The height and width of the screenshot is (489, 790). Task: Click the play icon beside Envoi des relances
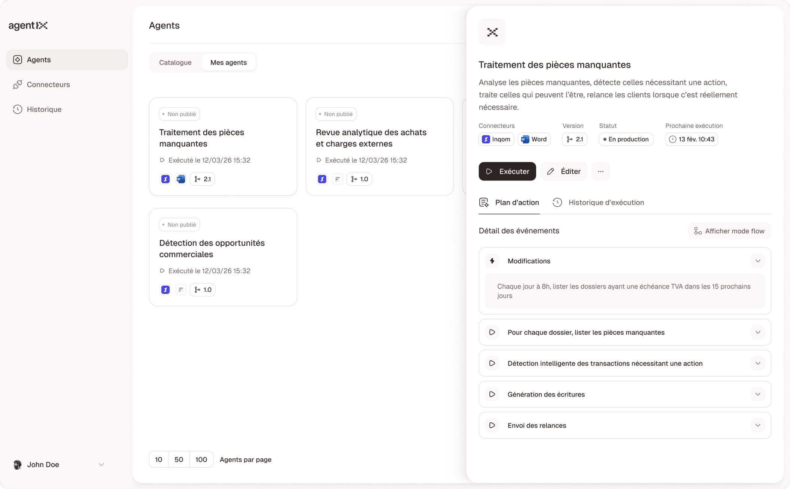click(492, 425)
